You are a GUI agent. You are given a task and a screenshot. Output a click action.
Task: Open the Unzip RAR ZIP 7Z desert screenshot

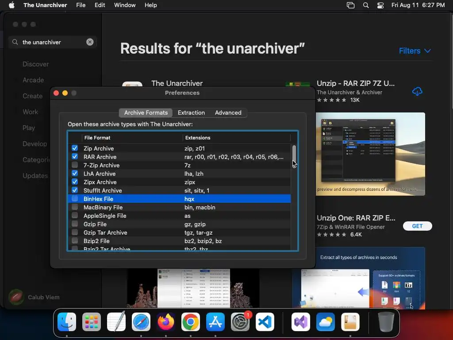tap(370, 154)
